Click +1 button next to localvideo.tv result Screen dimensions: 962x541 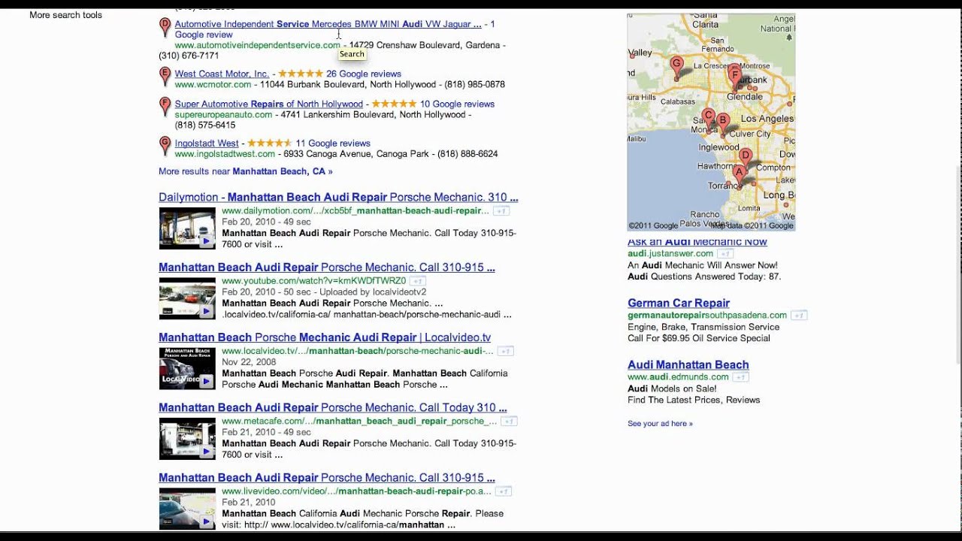tap(506, 351)
